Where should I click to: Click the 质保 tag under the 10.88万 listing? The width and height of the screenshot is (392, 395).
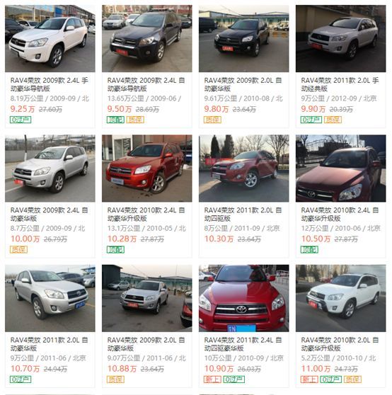tap(115, 379)
